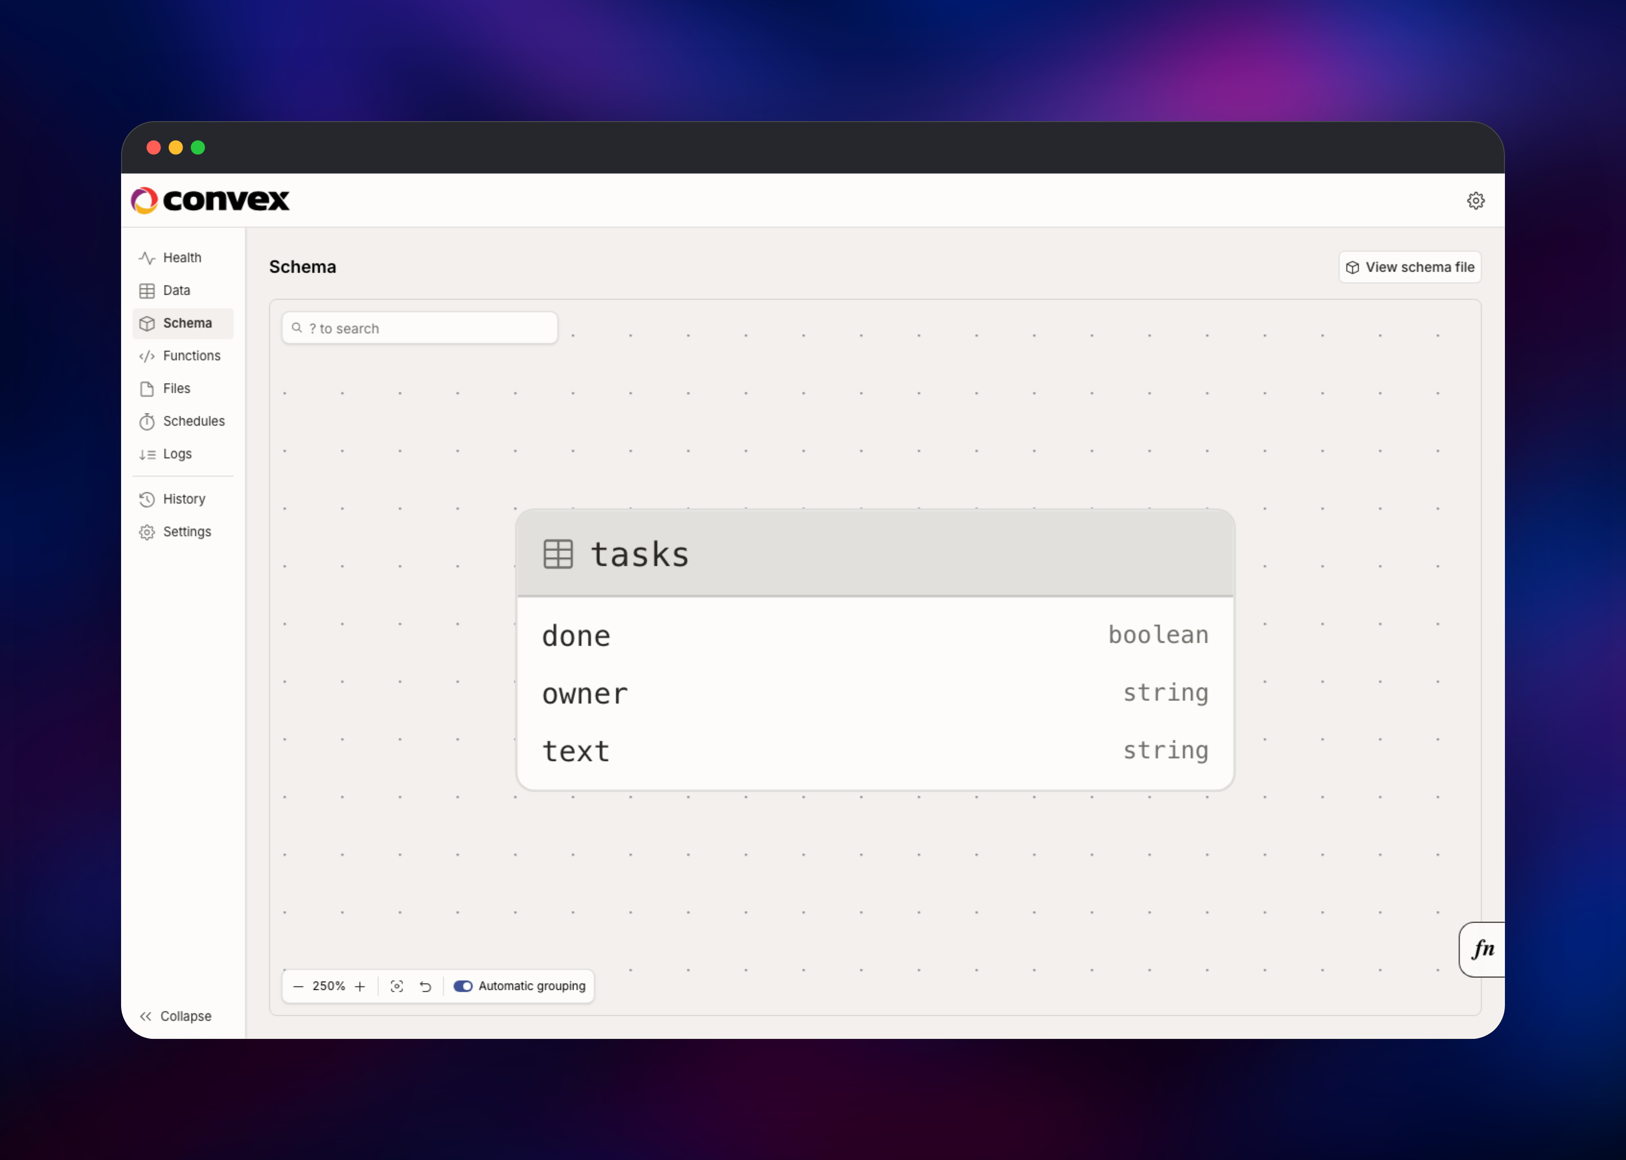The image size is (1626, 1160).
Task: Click the gear icon in top bar
Action: click(x=1476, y=201)
